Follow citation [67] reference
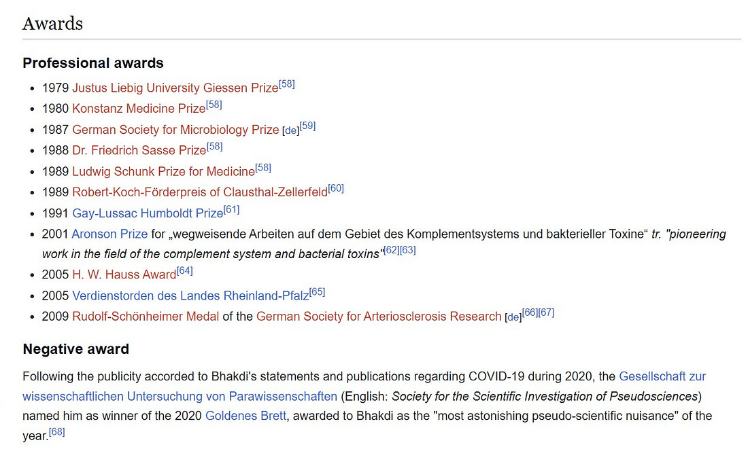 (x=546, y=312)
